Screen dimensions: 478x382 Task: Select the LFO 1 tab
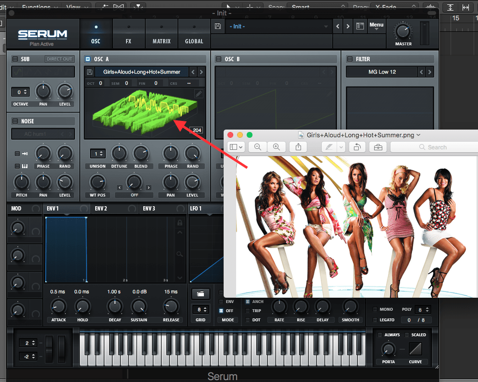[x=196, y=209]
